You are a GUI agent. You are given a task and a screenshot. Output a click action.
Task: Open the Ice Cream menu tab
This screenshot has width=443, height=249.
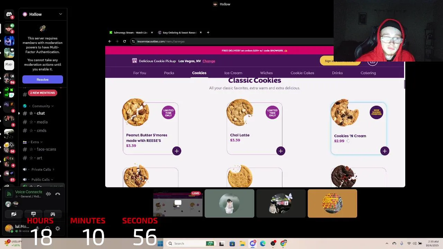233,73
